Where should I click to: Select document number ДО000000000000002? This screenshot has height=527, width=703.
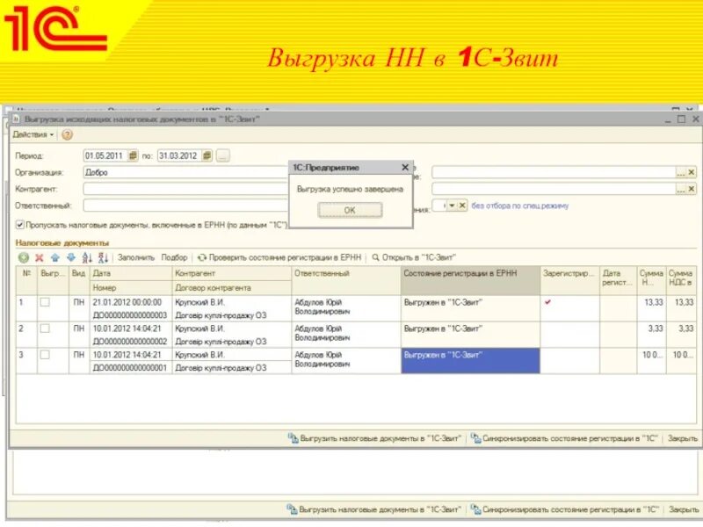[131, 342]
